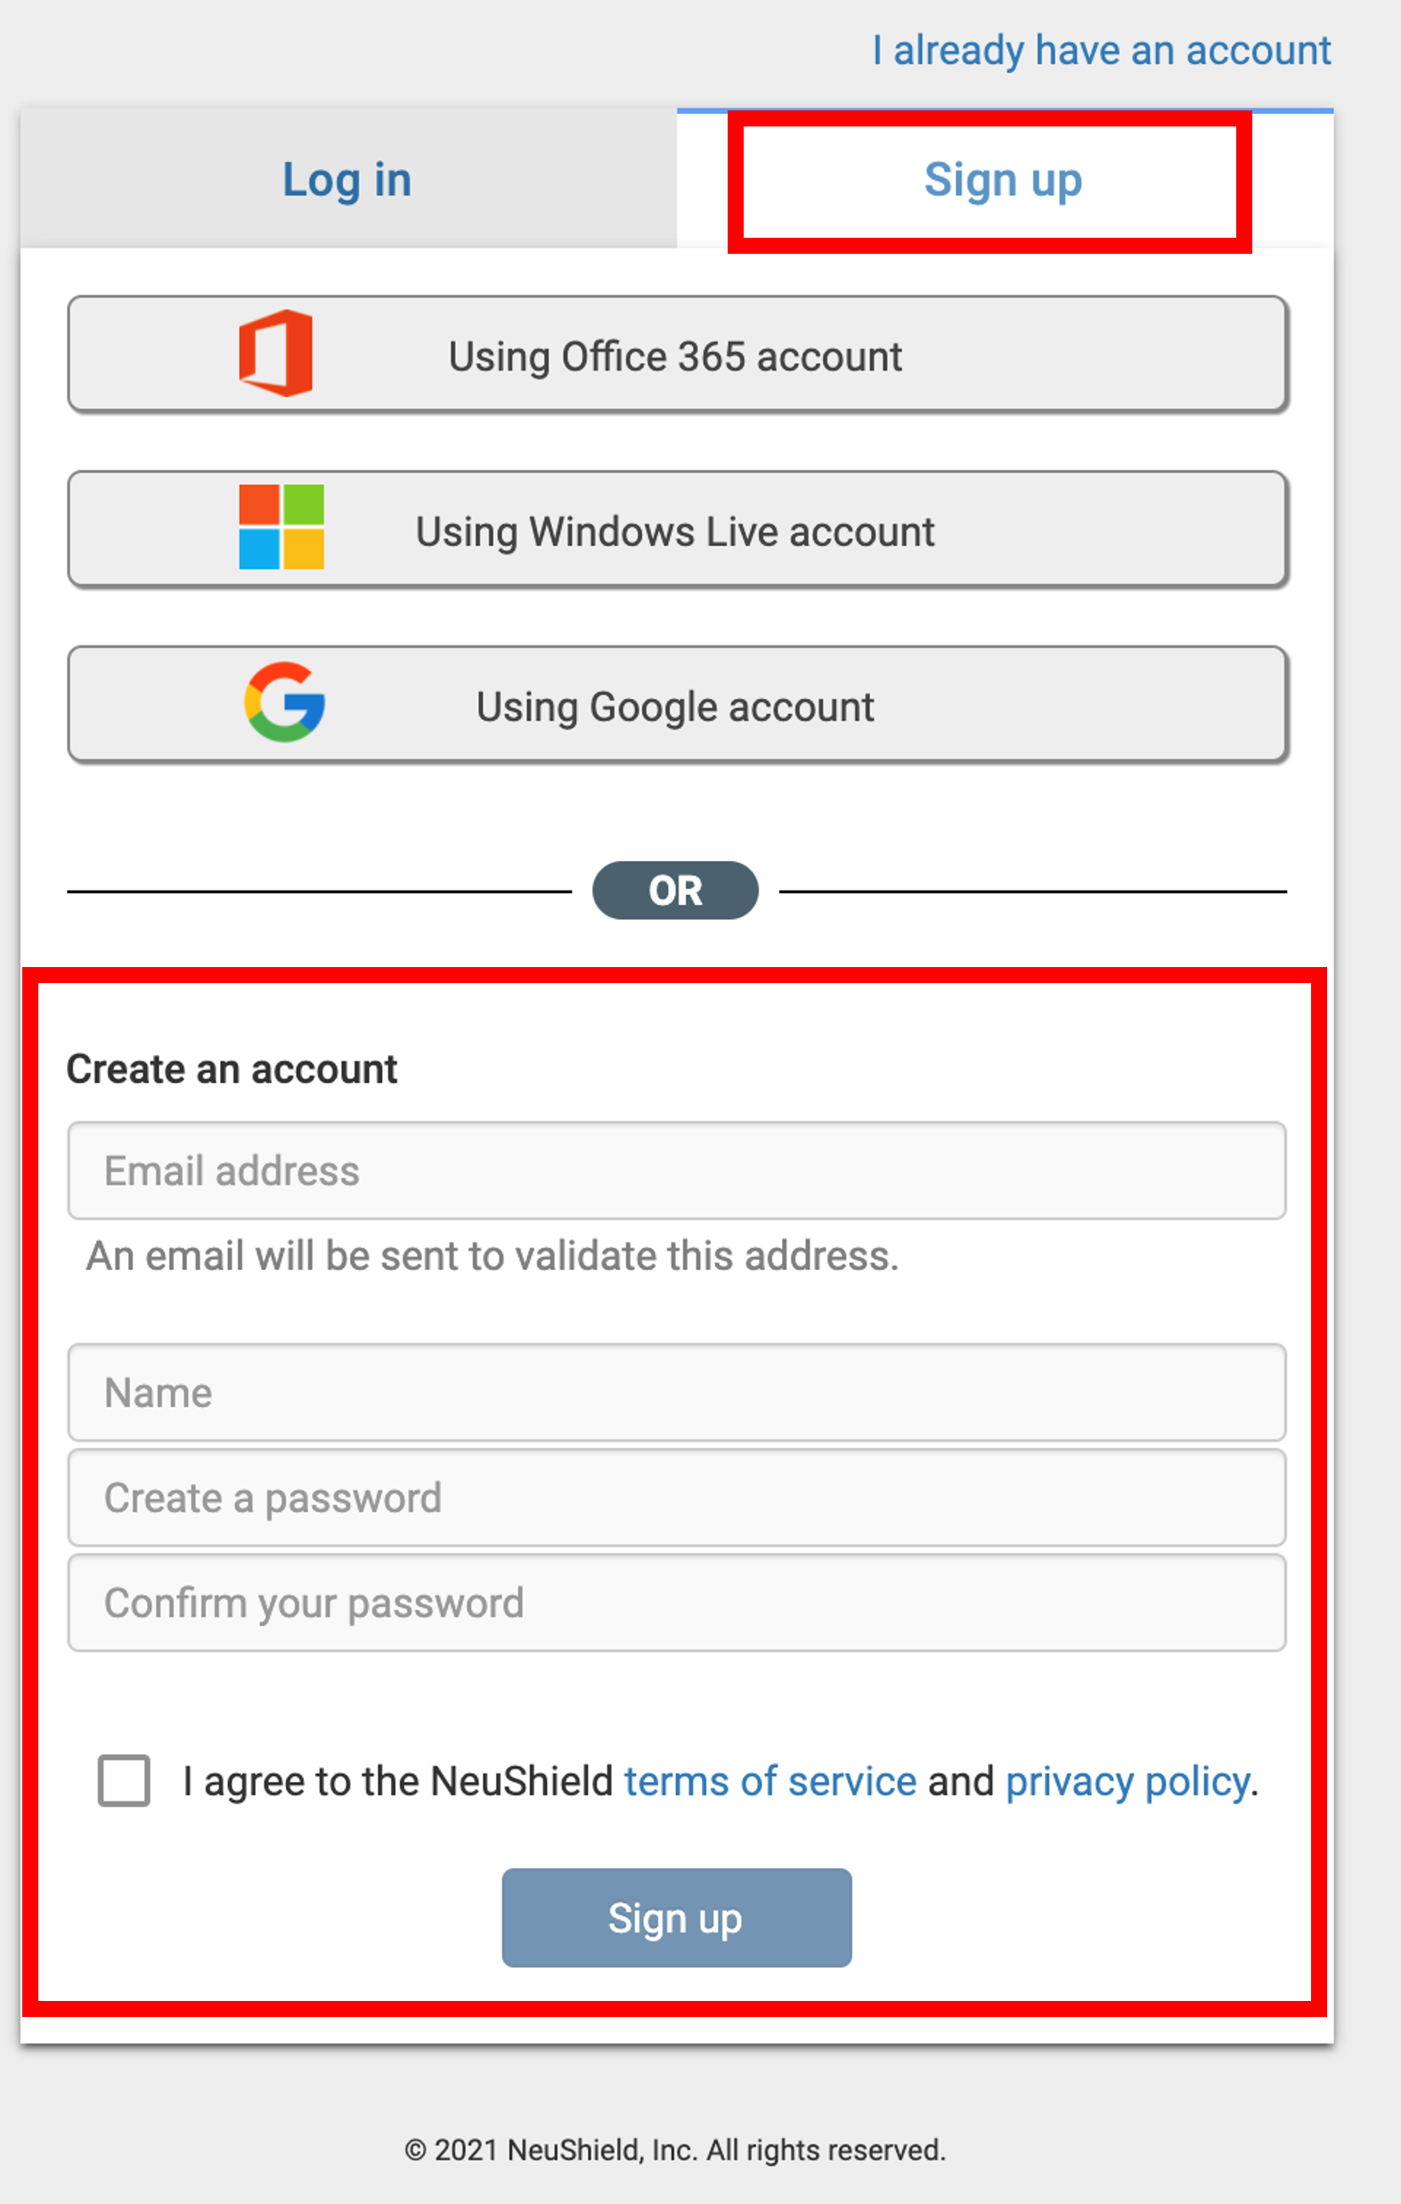Click into the Name field
The image size is (1401, 2204).
tap(677, 1392)
